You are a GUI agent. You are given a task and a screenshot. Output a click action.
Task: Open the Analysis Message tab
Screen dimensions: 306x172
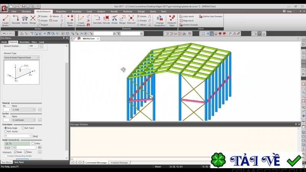[x=119, y=163]
